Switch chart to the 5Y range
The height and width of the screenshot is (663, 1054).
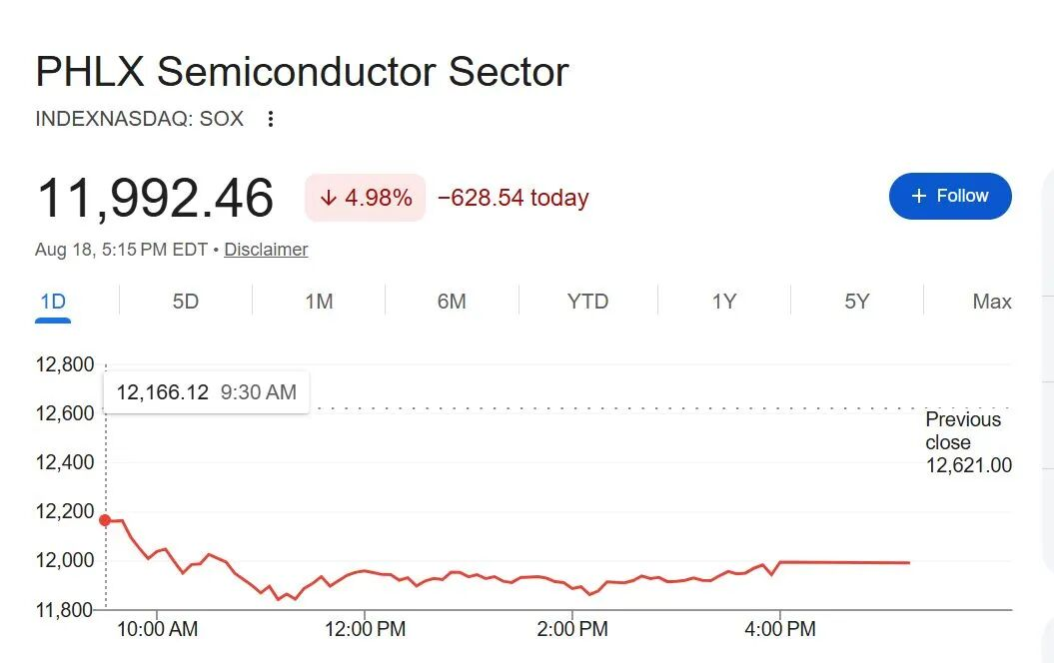(857, 301)
